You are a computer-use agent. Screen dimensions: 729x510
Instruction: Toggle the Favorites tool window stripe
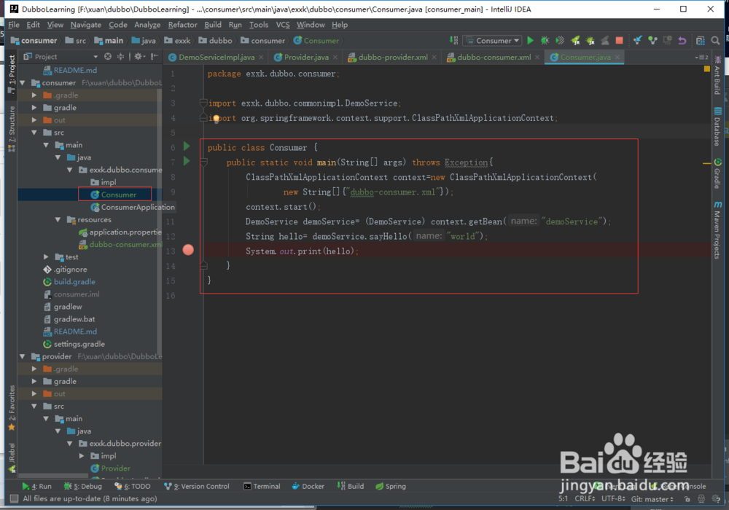coord(12,409)
